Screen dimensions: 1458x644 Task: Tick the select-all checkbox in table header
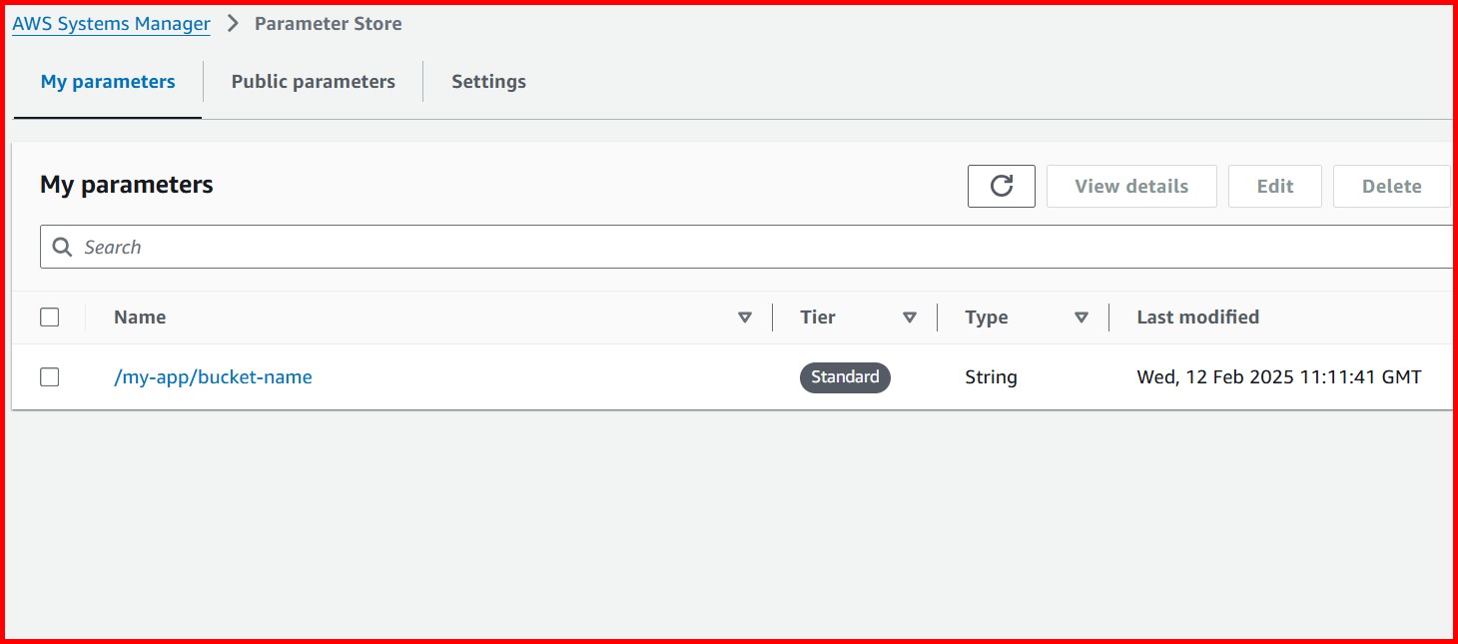[x=50, y=318]
